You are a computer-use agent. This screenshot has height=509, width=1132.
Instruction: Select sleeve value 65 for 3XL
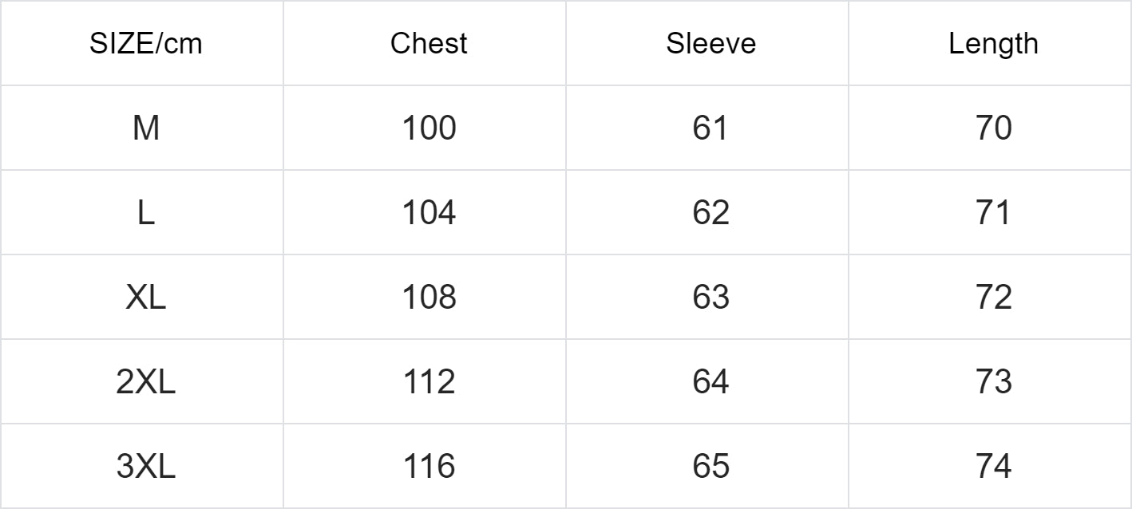tap(710, 466)
